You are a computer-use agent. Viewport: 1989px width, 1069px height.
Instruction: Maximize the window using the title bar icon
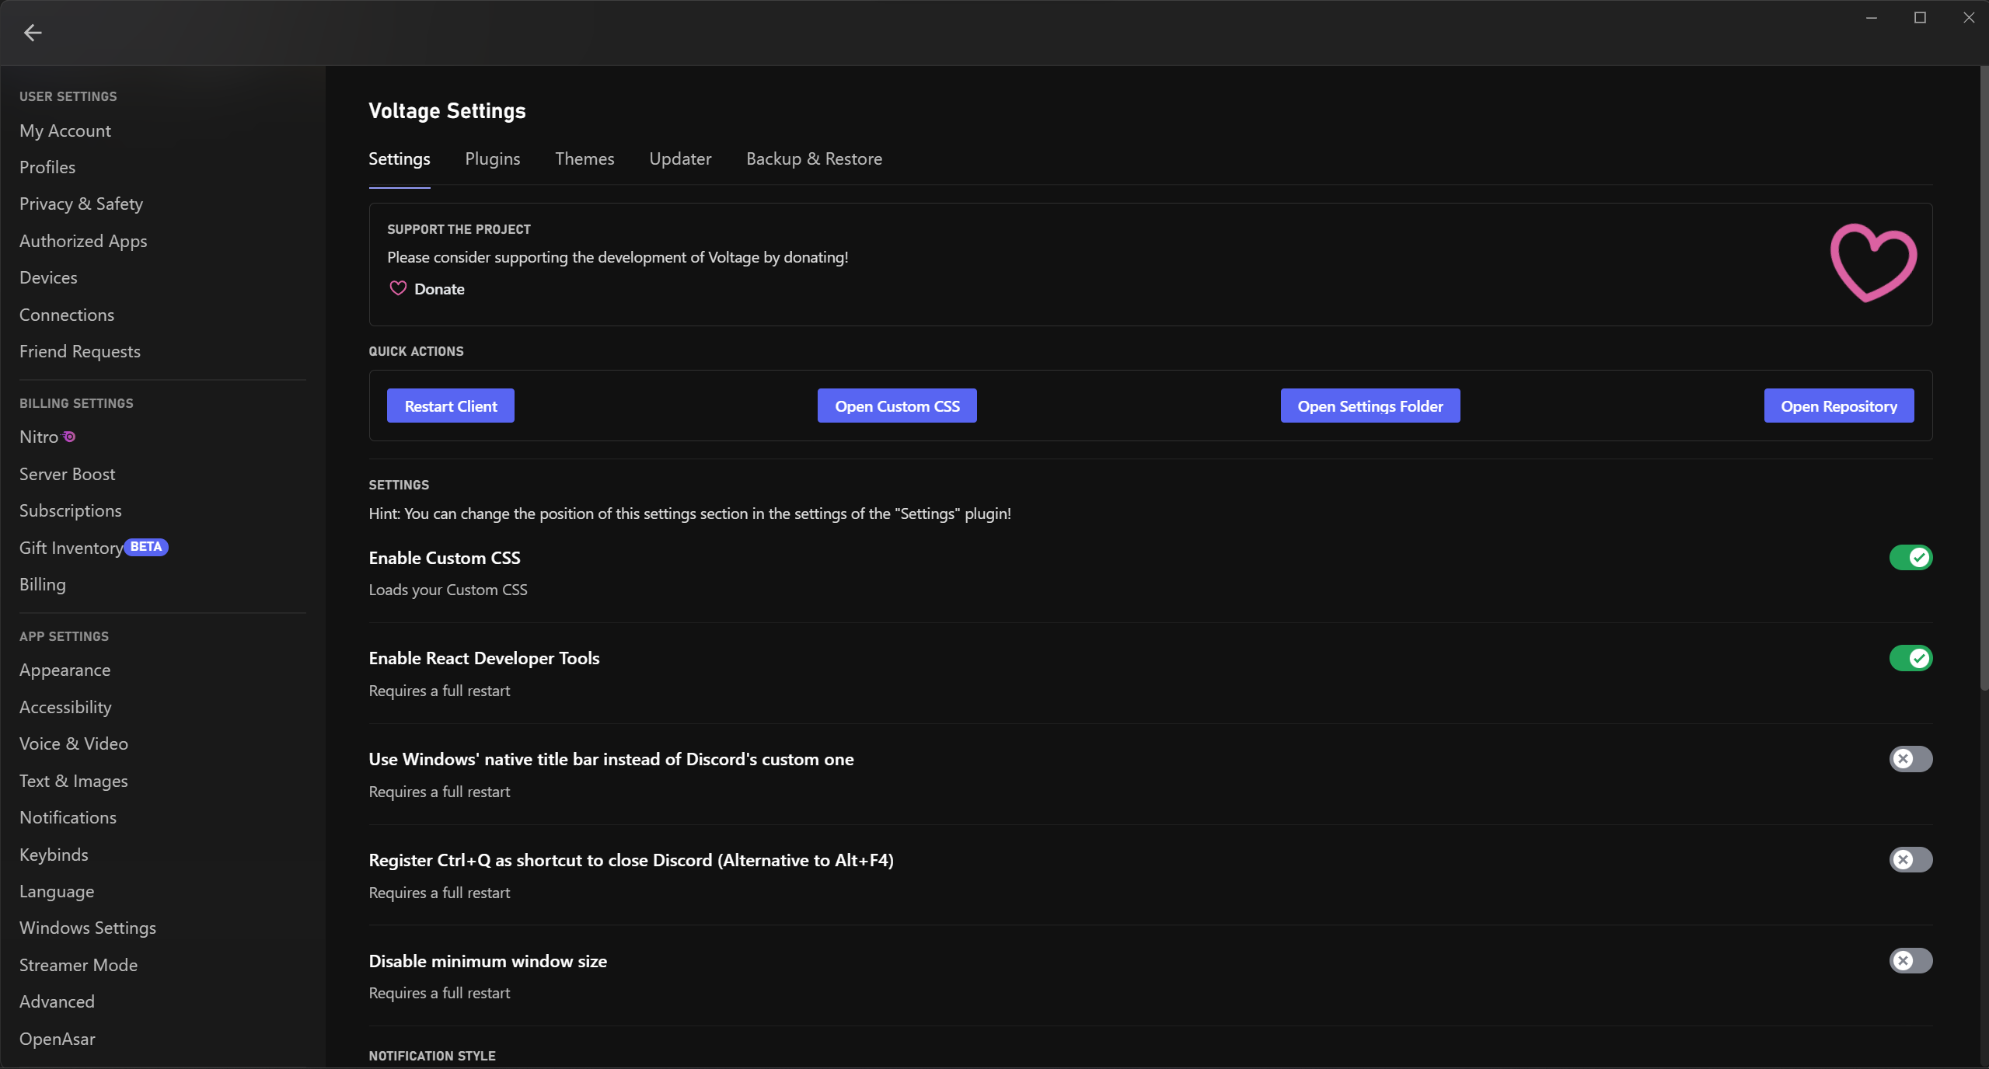coord(1920,17)
